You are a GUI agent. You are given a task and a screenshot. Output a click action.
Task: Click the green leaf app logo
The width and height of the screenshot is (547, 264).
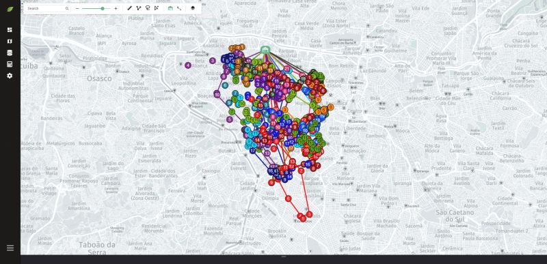point(10,10)
